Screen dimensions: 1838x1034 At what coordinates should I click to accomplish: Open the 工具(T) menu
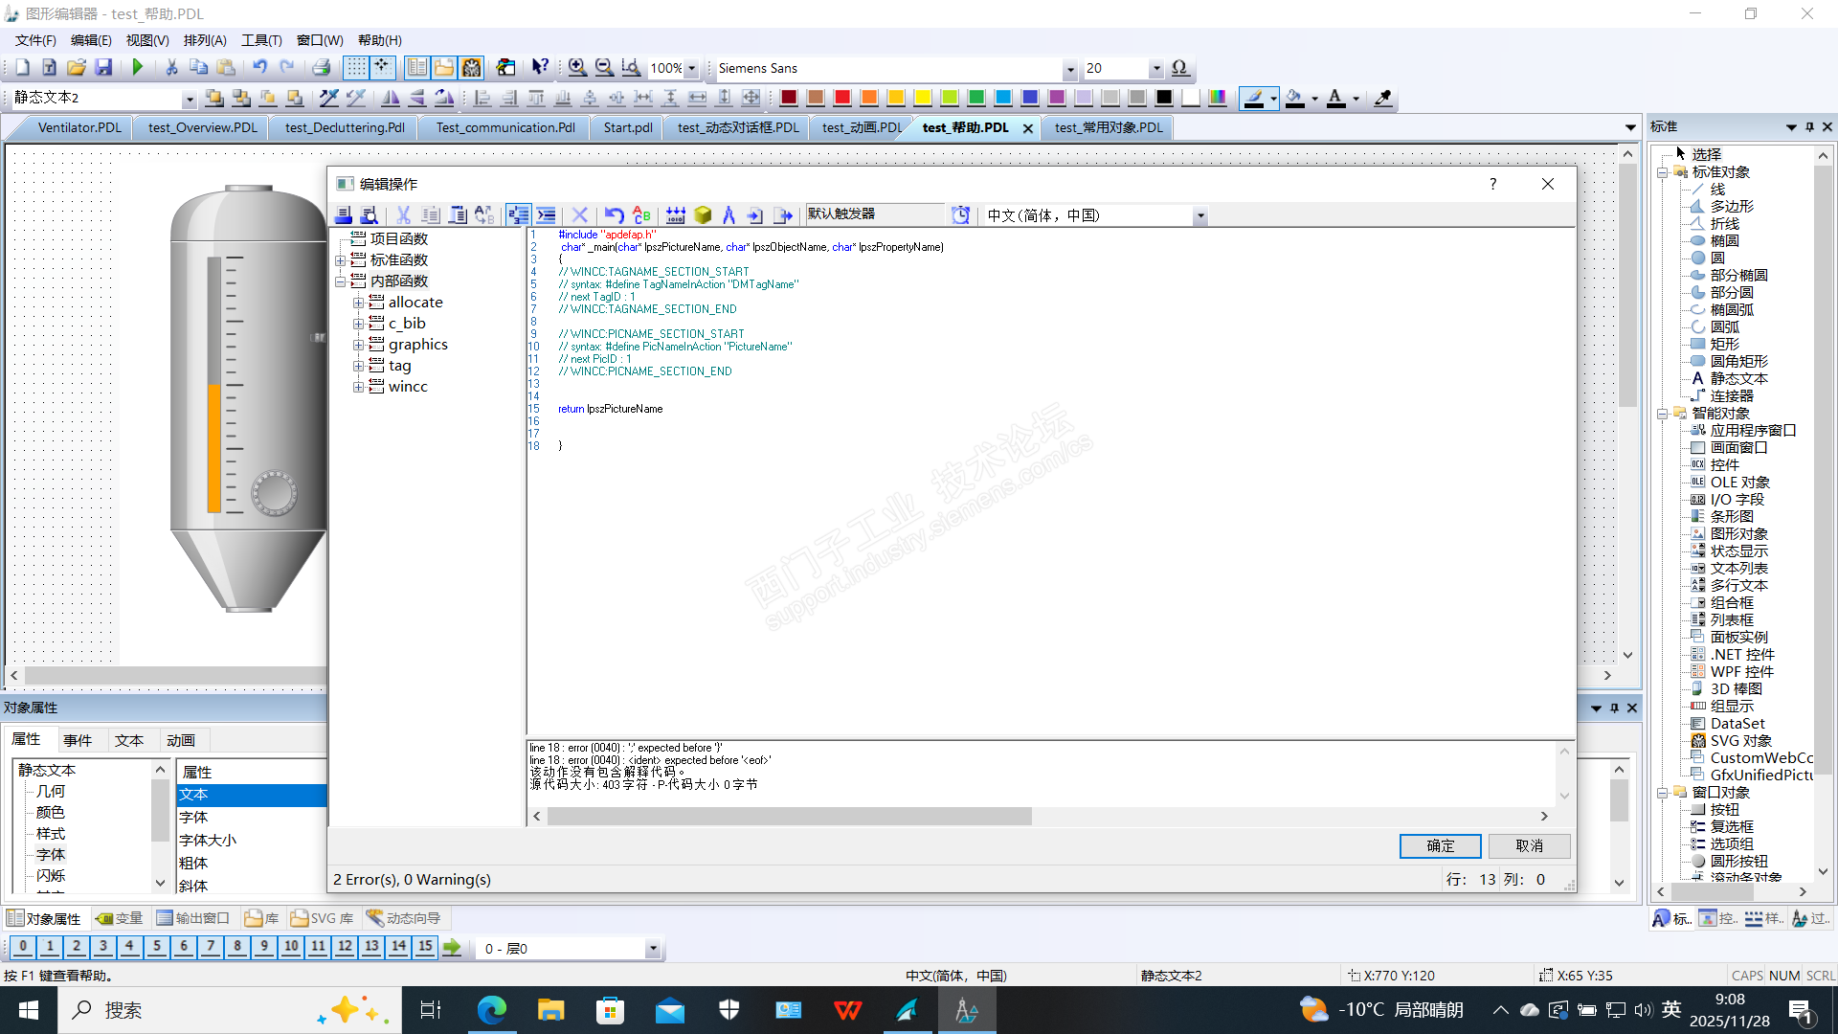tap(260, 40)
